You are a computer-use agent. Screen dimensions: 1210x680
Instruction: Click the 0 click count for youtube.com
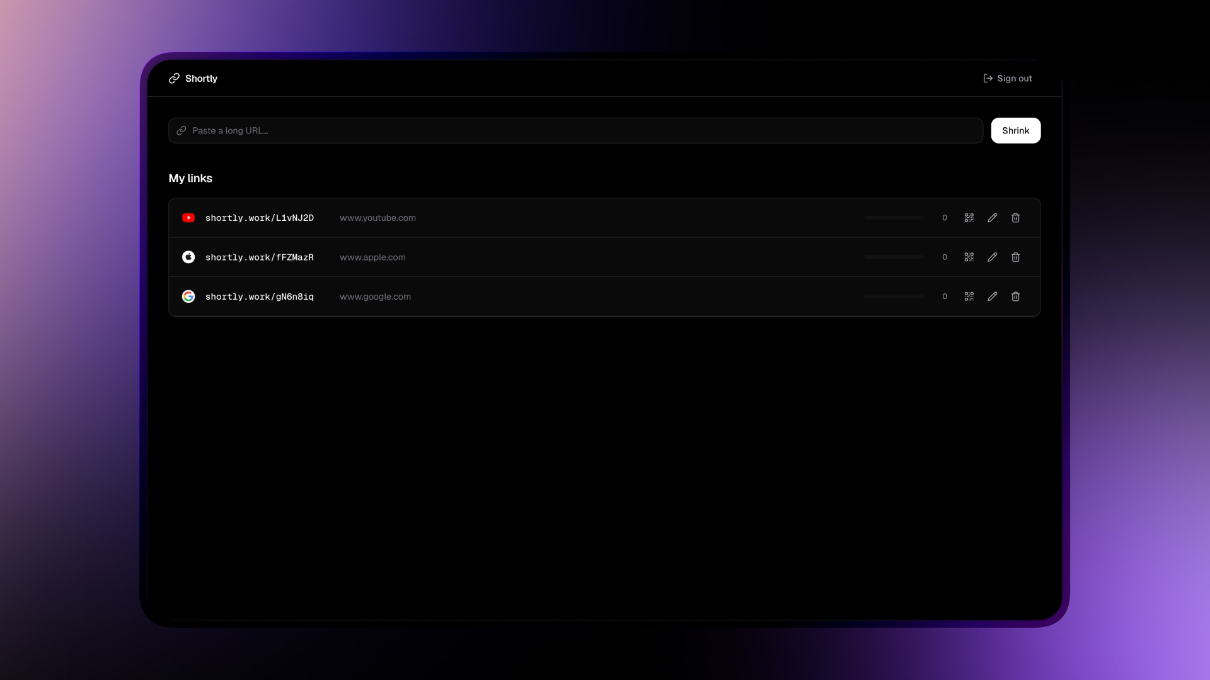pos(945,218)
